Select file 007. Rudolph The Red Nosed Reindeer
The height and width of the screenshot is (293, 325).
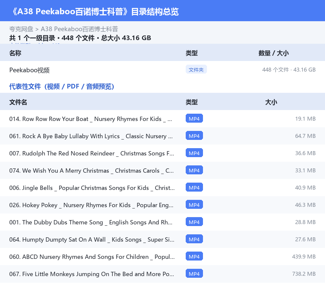pos(92,153)
